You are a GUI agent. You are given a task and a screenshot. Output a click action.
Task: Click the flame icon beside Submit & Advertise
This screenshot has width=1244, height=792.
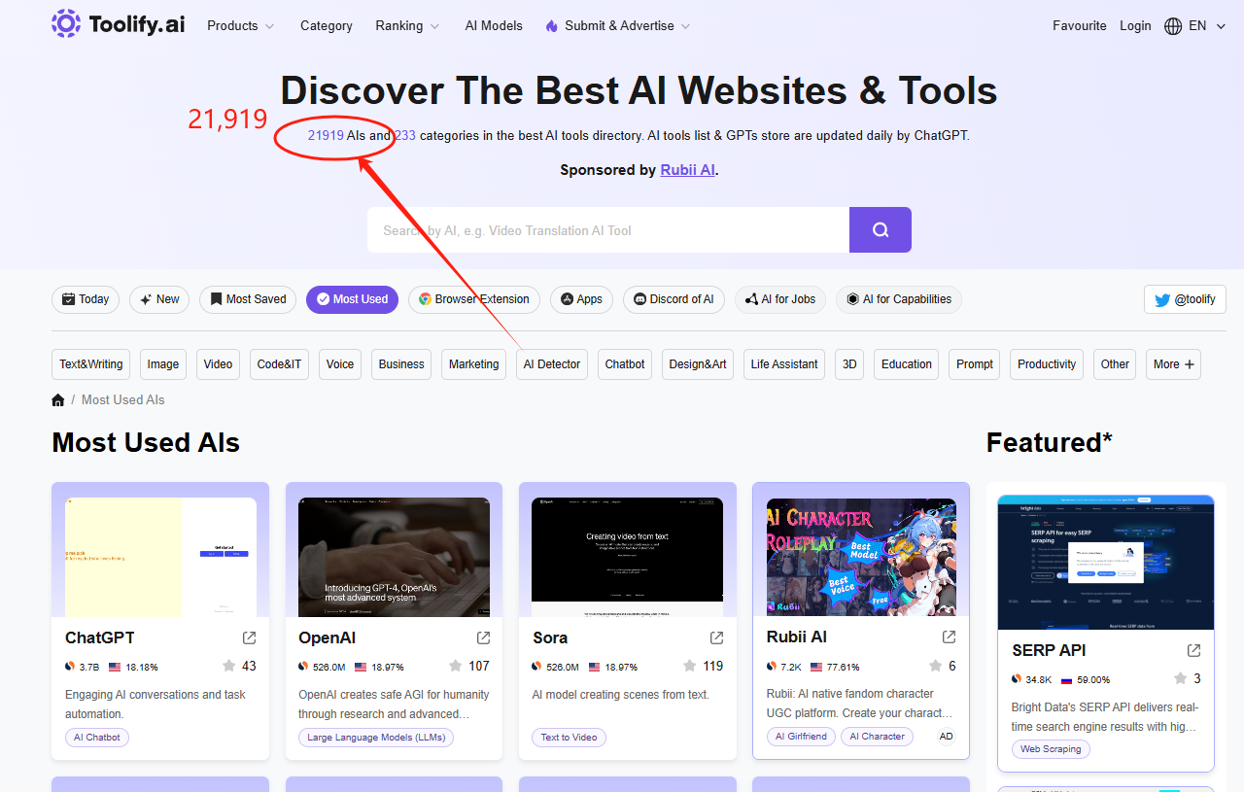[552, 26]
